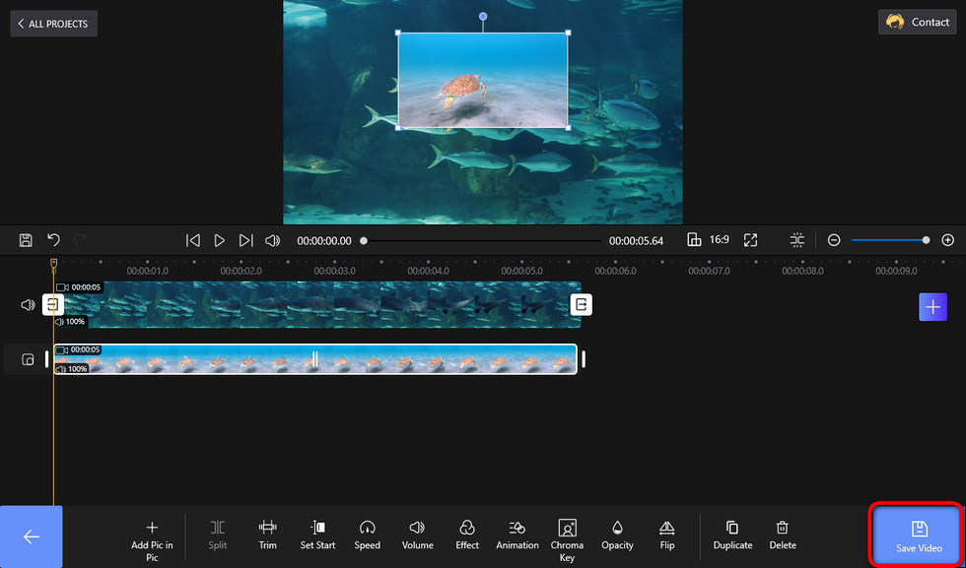Click the picture-in-picture track icon
966x568 pixels.
pos(28,359)
